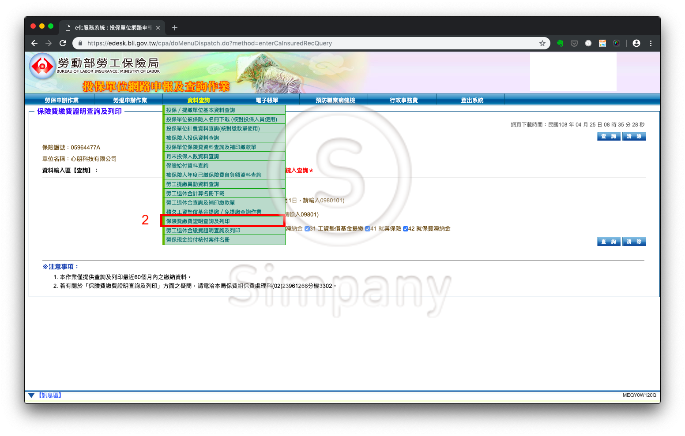The height and width of the screenshot is (436, 685).
Task: Click the browser back arrow
Action: coord(34,43)
